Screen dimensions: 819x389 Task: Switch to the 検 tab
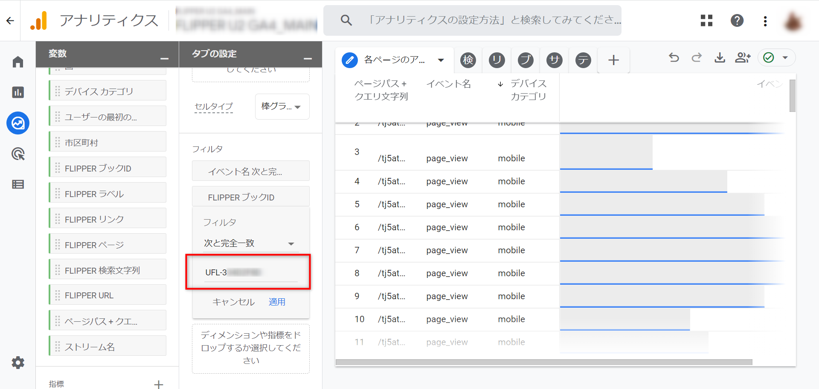click(468, 60)
